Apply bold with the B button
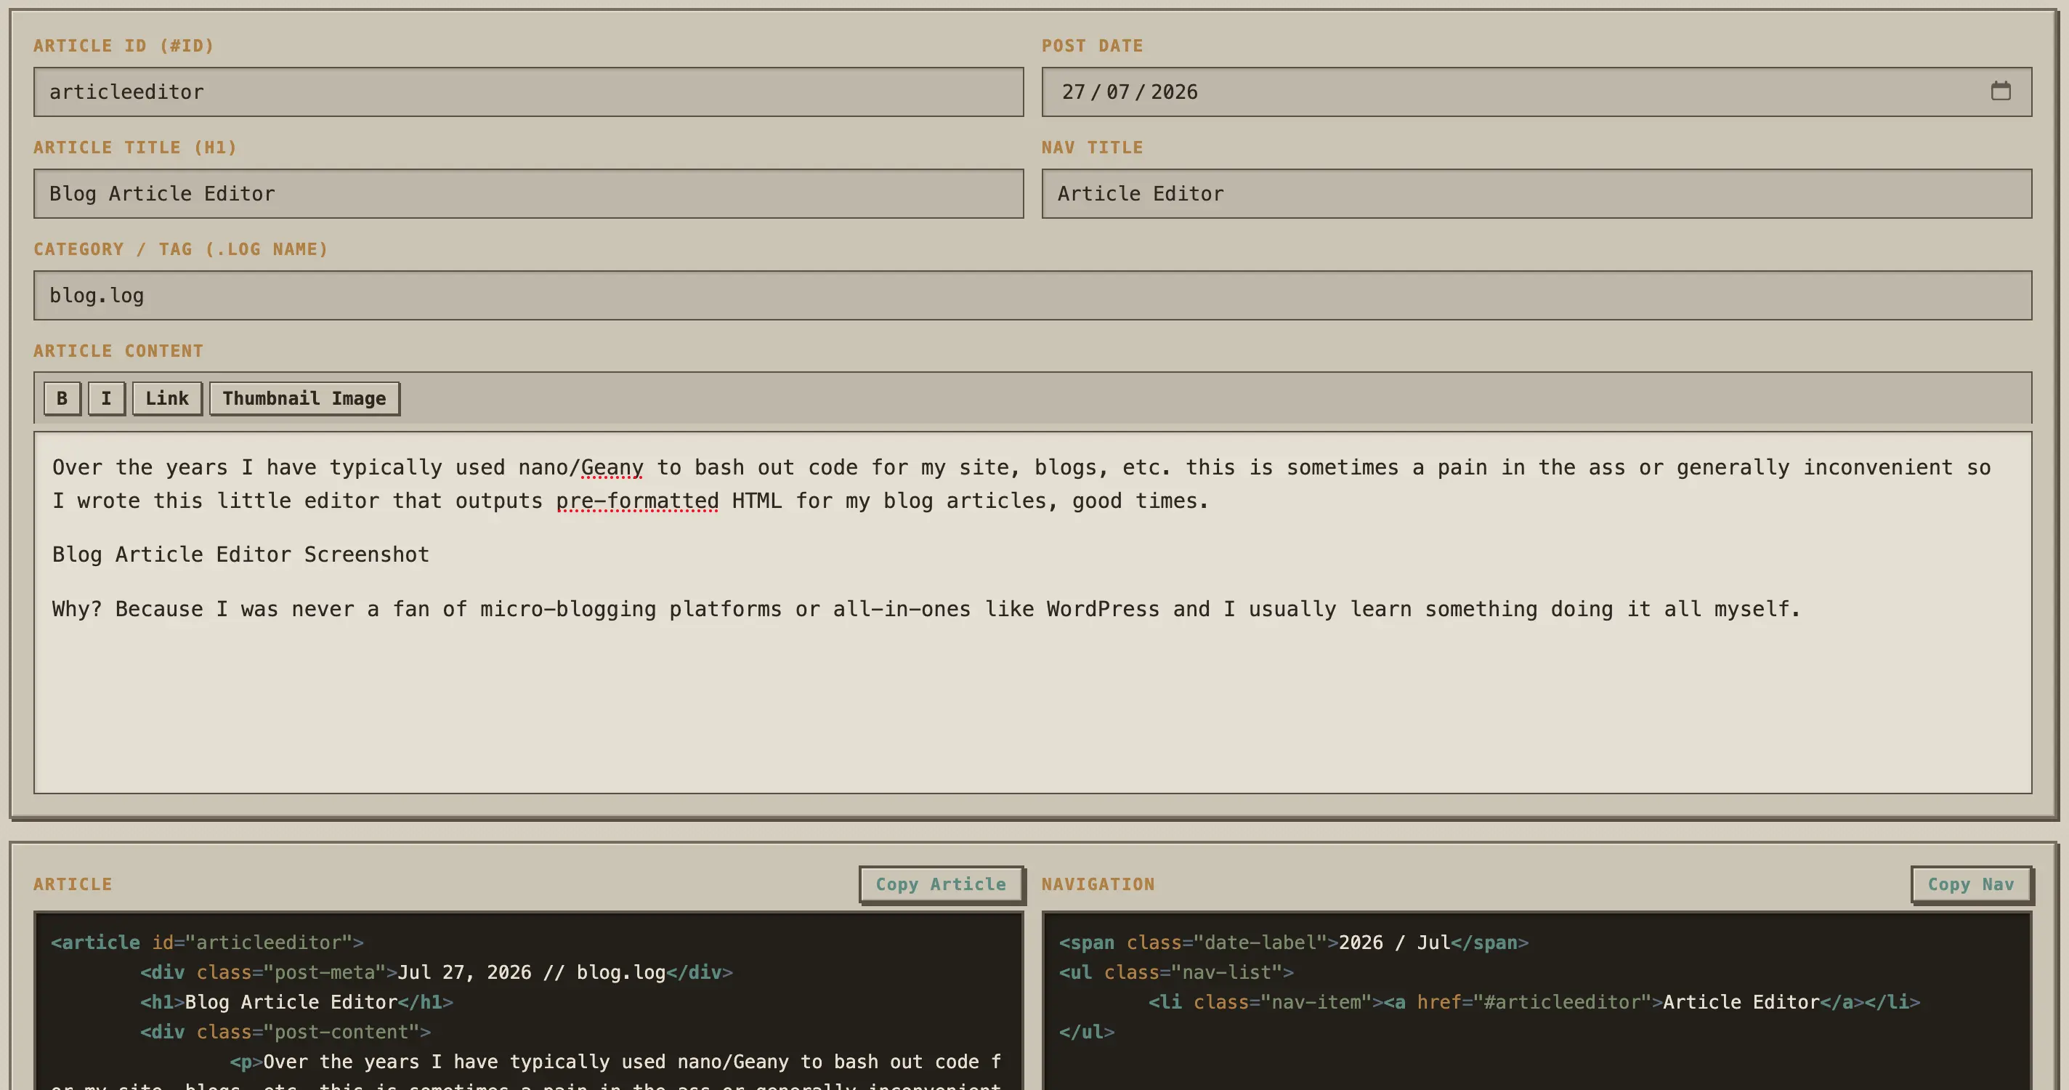The height and width of the screenshot is (1090, 2069). tap(62, 398)
